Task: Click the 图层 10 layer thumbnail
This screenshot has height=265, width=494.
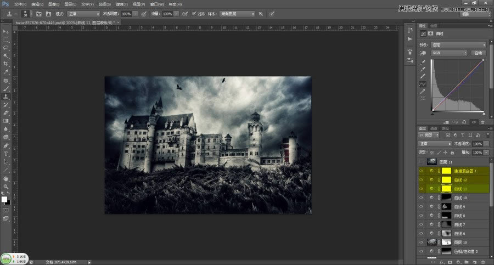Action: pos(431,242)
